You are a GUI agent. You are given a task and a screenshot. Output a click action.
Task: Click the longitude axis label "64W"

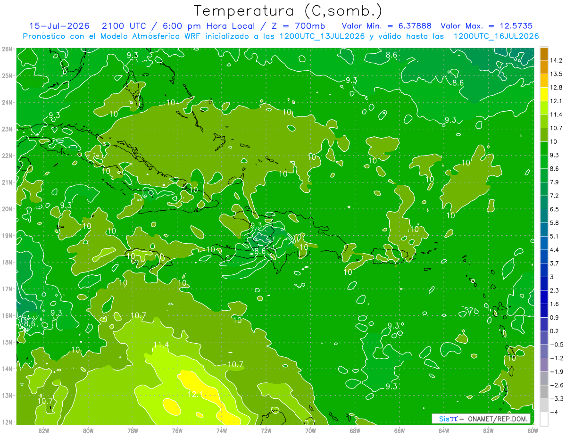pos(444,431)
